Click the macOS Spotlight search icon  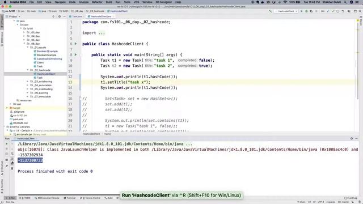pyautogui.click(x=345, y=2)
